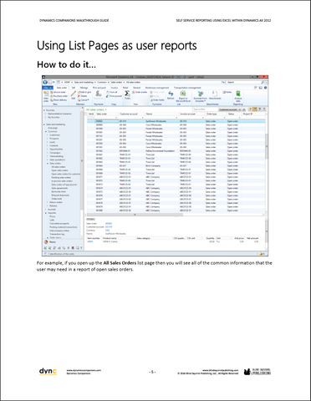Click the From journal copy button
Screen dimensions: 311x401
tap(114, 96)
